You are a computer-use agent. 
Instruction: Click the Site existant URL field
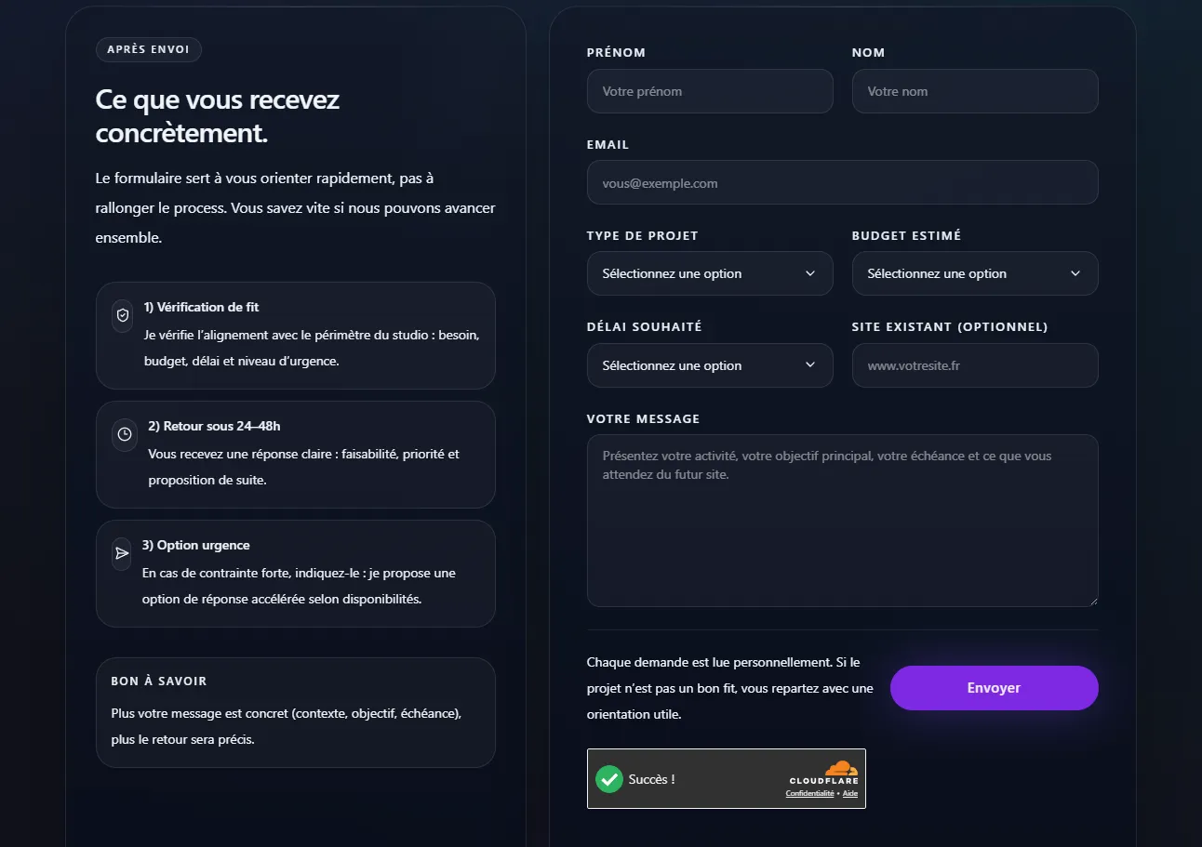[974, 365]
